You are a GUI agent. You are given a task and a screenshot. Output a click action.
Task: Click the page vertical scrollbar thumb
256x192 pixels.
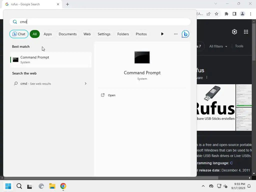pos(254,42)
